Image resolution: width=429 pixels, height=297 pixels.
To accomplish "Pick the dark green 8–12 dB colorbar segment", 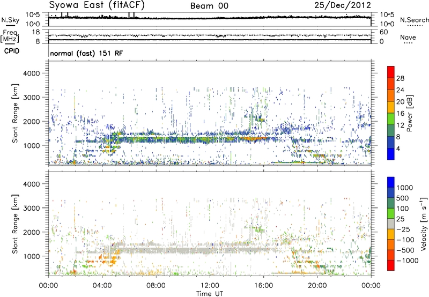I will tap(391, 131).
